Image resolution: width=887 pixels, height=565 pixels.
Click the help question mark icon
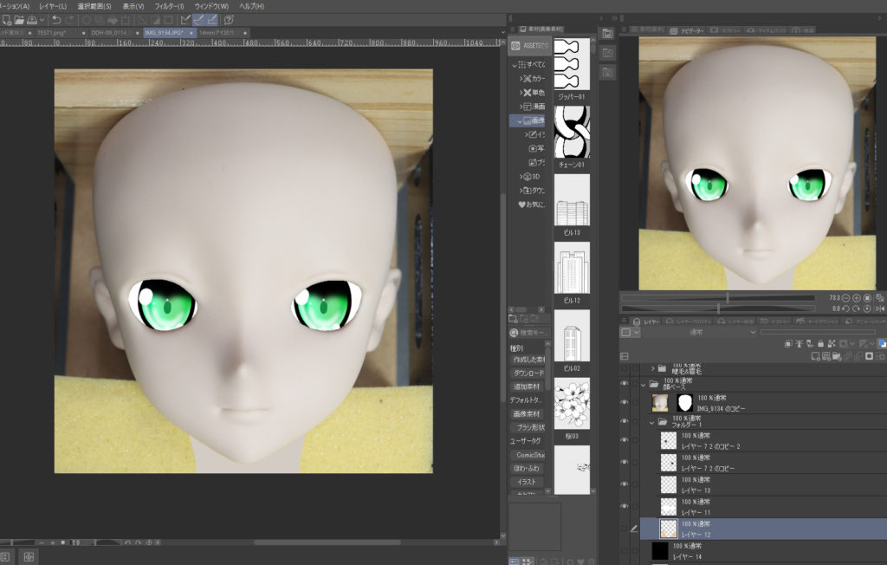[x=229, y=19]
